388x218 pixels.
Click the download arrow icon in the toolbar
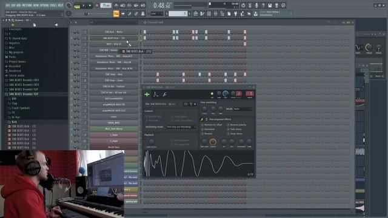(255, 14)
